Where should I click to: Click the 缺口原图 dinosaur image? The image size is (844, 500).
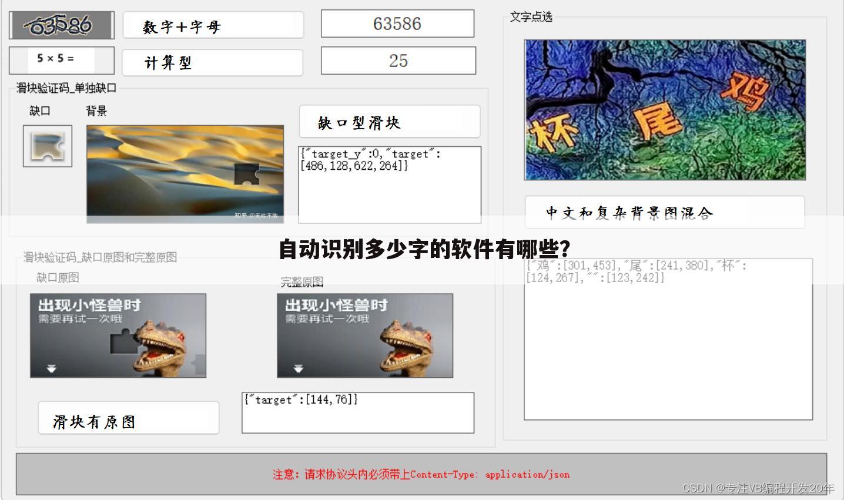(x=118, y=335)
